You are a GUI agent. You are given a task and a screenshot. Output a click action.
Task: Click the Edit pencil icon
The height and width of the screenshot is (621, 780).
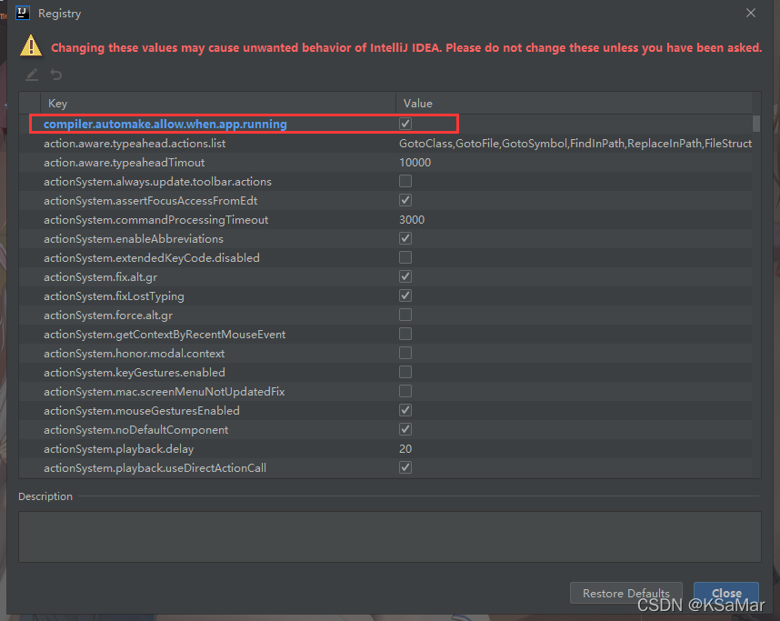click(x=32, y=75)
